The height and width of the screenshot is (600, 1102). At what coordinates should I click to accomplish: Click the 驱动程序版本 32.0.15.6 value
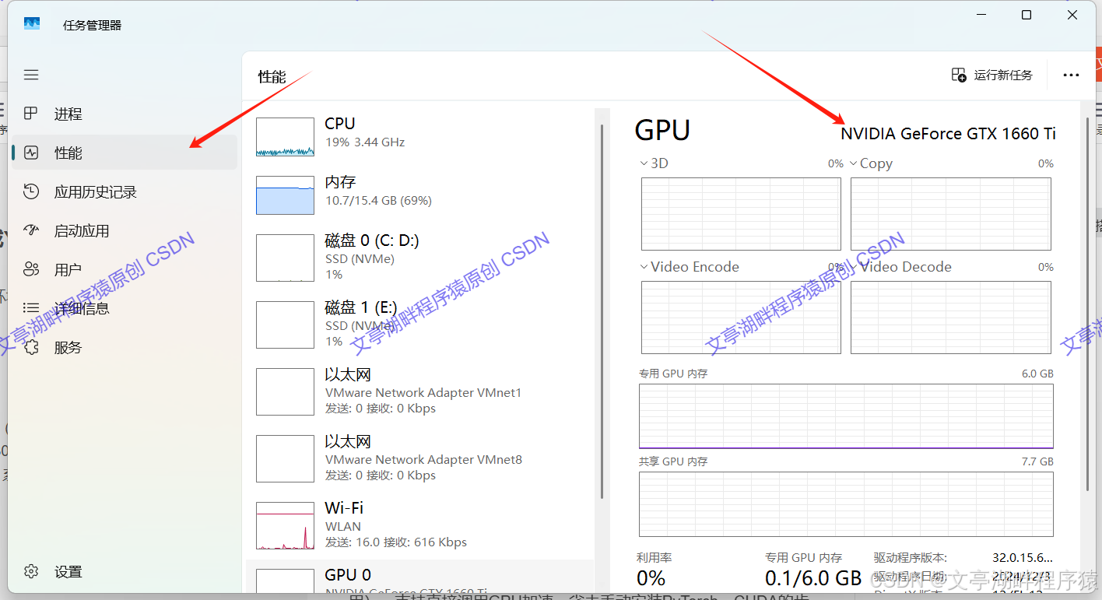coord(1023,558)
